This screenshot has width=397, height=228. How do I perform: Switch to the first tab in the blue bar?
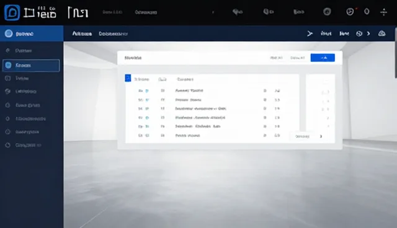82,33
